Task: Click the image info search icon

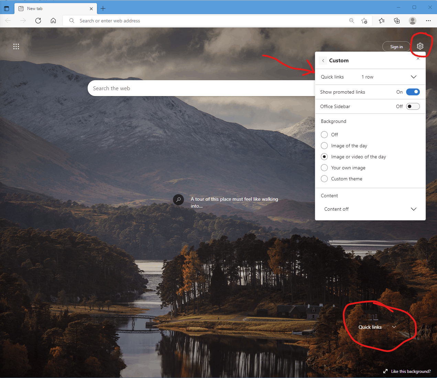Action: click(178, 200)
